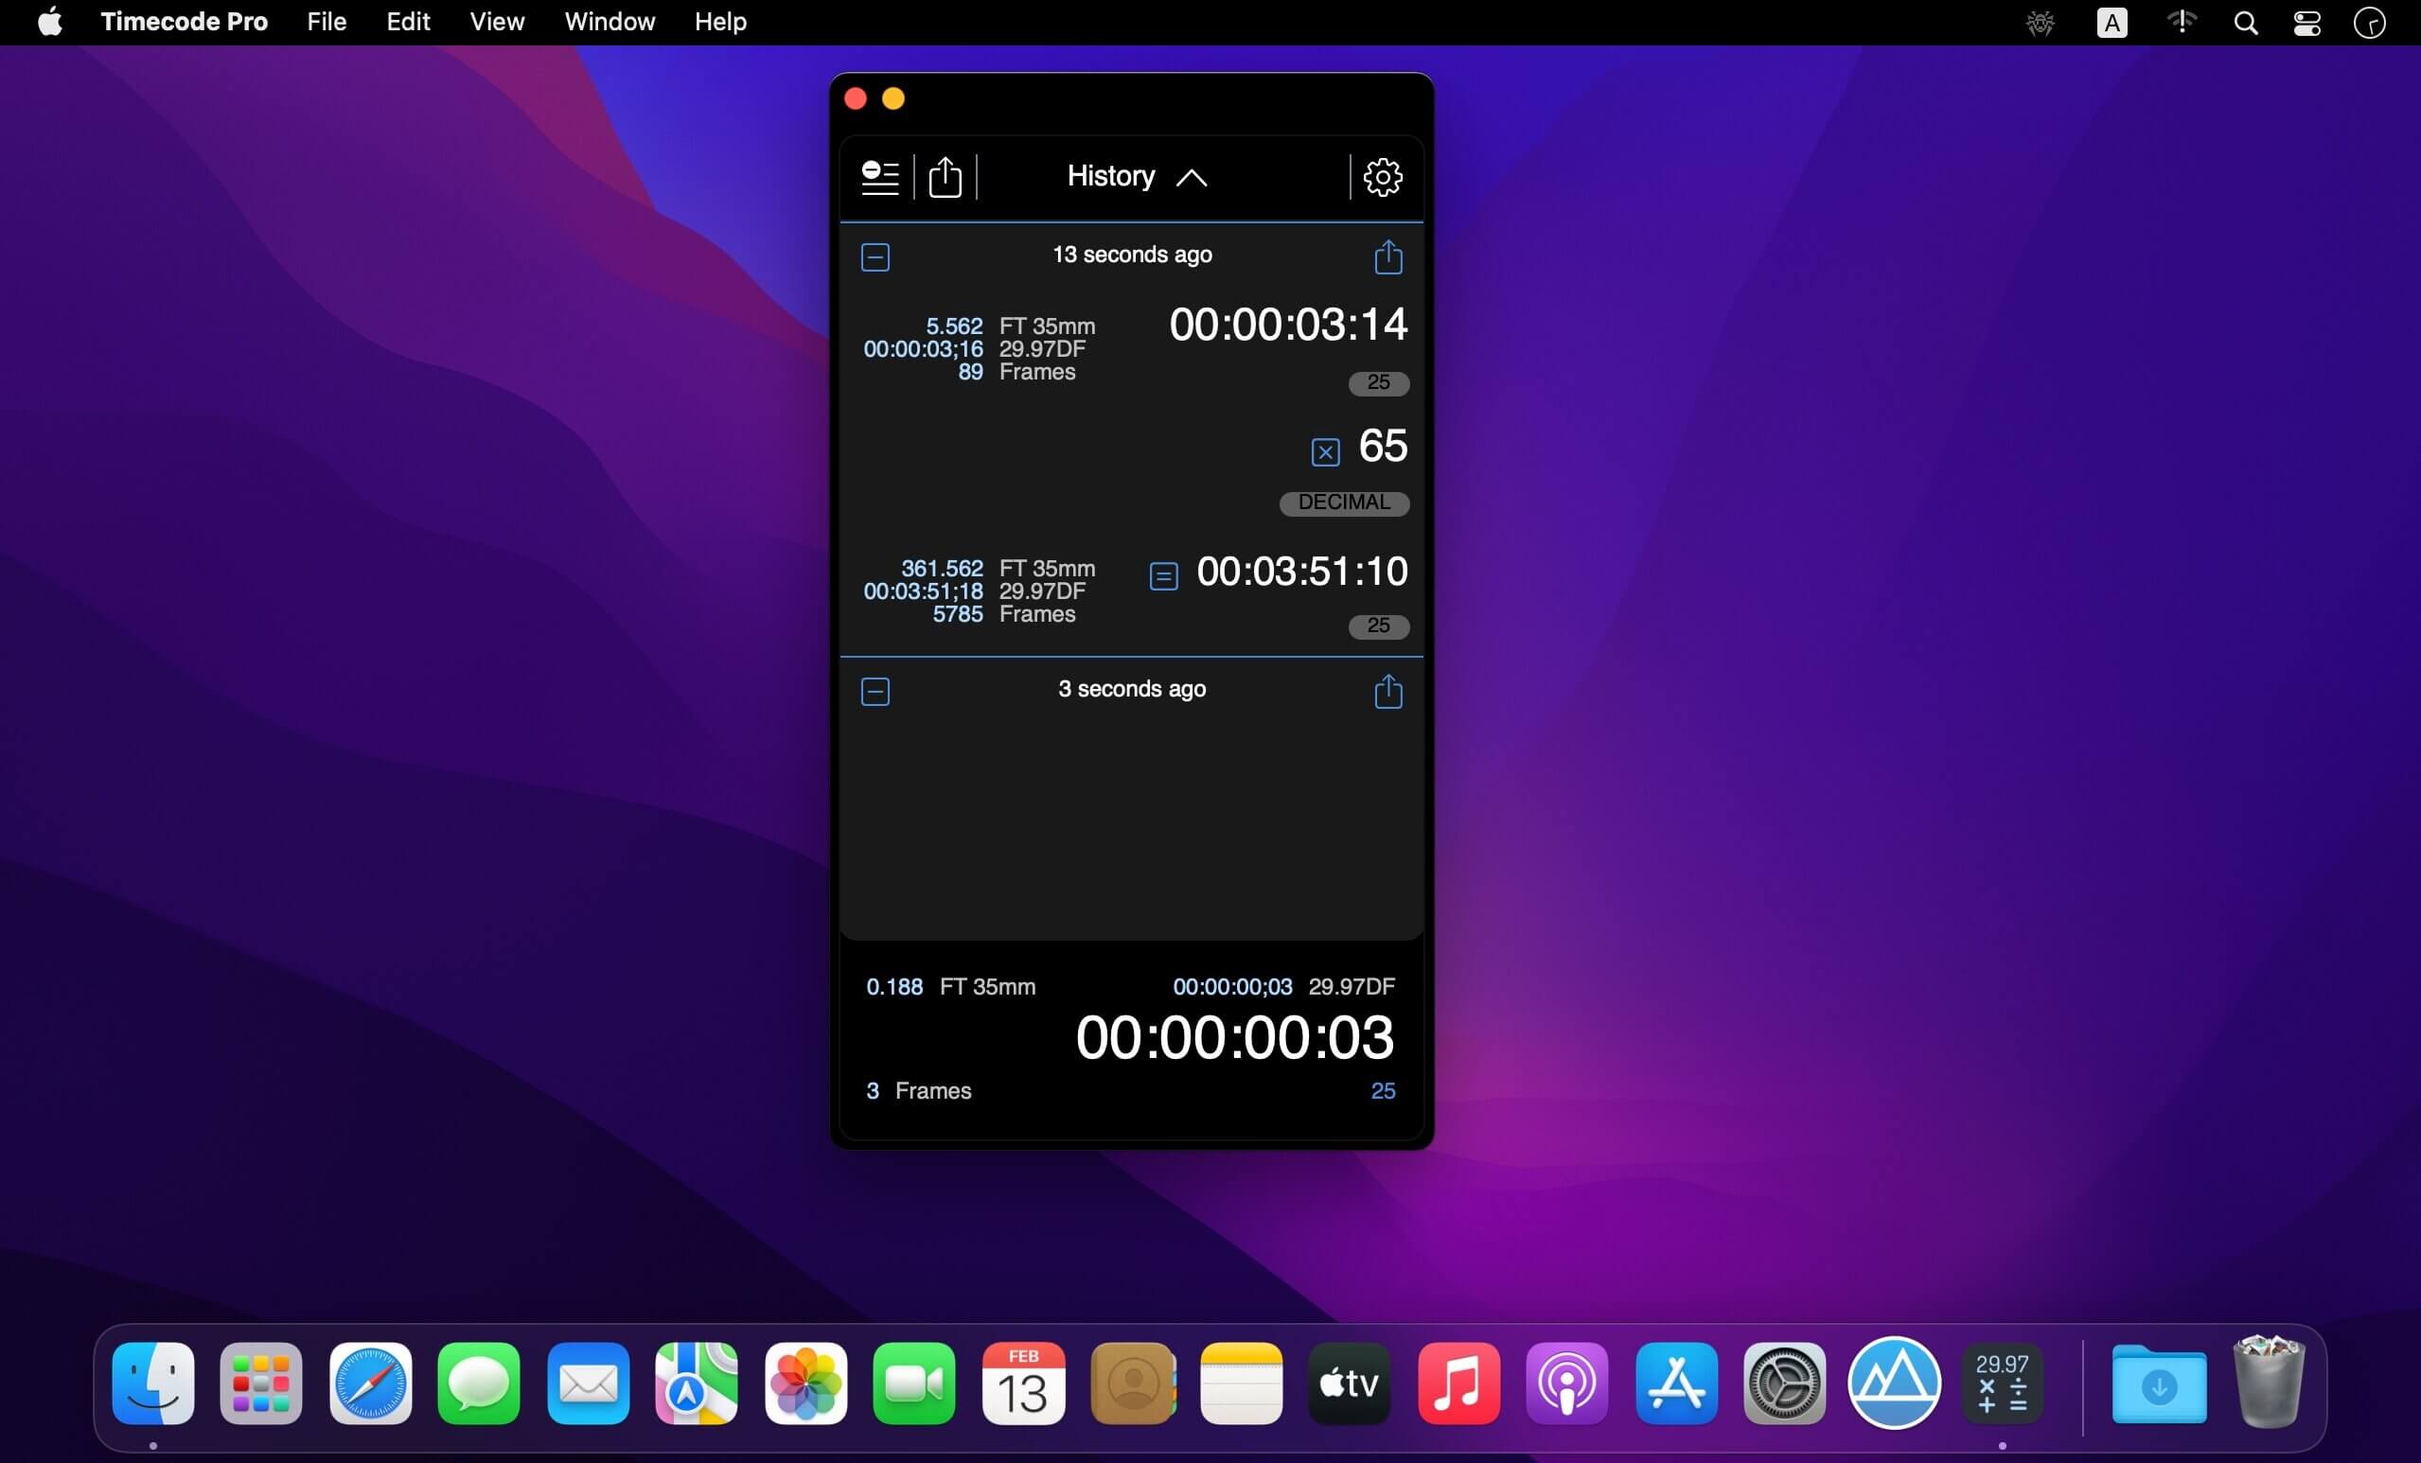Click the 00:00:00;03 29.97DF readout

coord(1283,986)
